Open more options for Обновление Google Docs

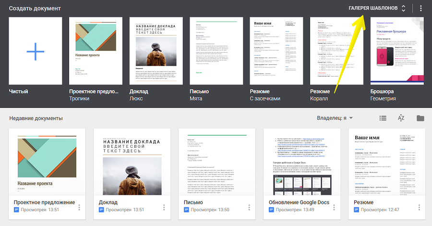pyautogui.click(x=335, y=207)
